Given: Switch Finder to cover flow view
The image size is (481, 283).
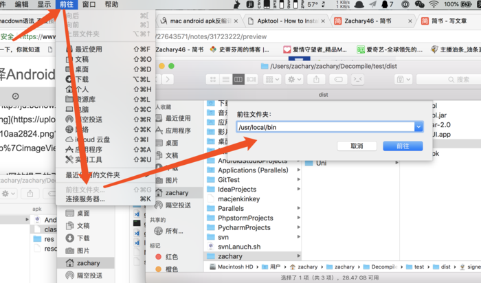Looking at the screenshot, I should tap(251, 80).
